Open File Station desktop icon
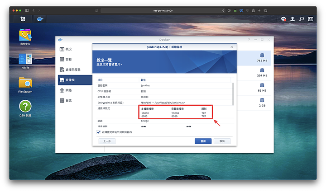326x192 pixels. (25, 85)
